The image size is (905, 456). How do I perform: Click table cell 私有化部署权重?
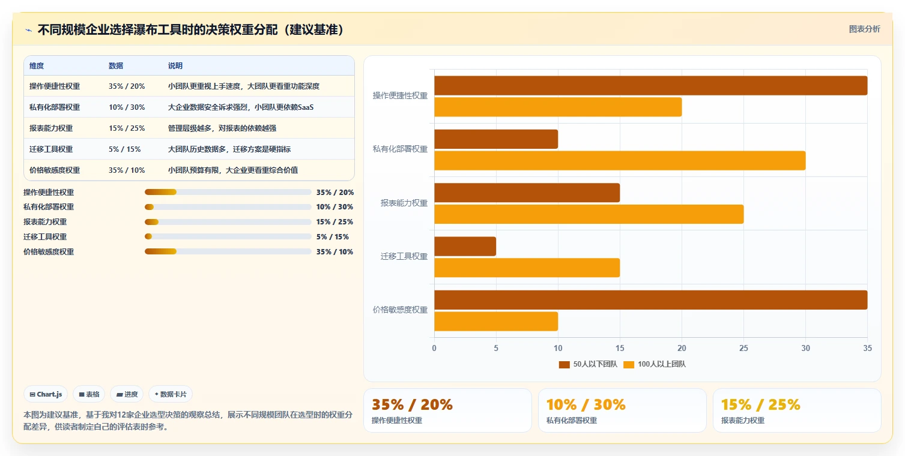pyautogui.click(x=55, y=107)
